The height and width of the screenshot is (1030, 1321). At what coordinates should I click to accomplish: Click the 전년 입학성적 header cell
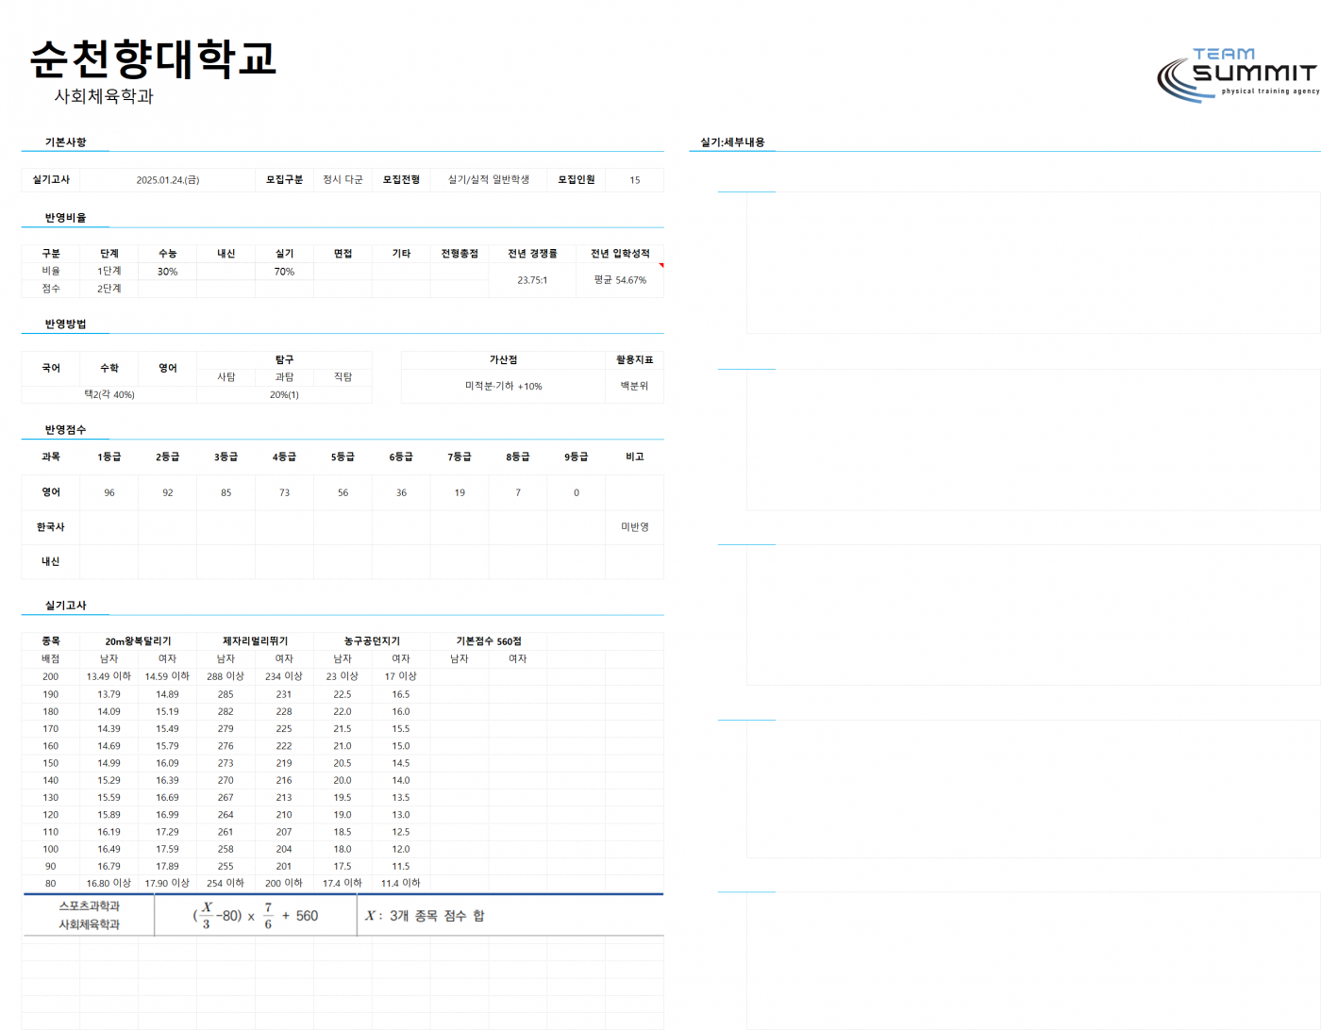click(x=620, y=254)
